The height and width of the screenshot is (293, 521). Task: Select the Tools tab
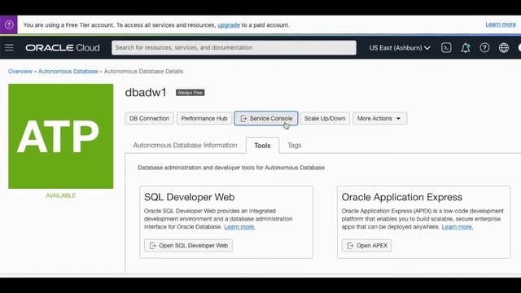pyautogui.click(x=262, y=146)
